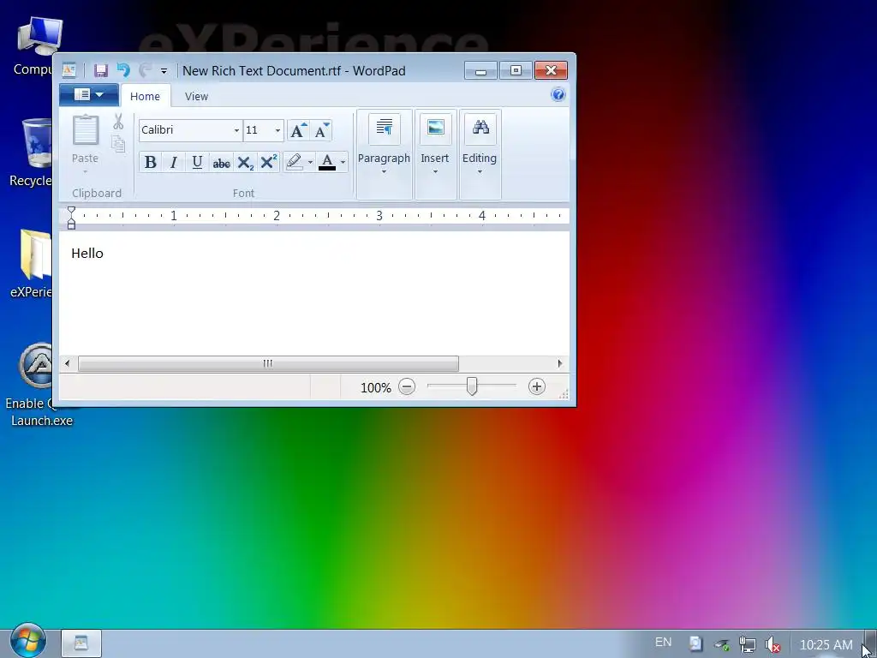Click the horizontal scrollbar thumb
This screenshot has width=877, height=658.
tap(268, 363)
